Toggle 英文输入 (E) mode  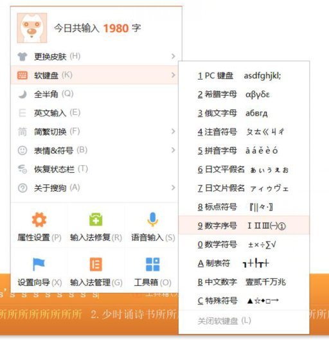[x=94, y=112]
